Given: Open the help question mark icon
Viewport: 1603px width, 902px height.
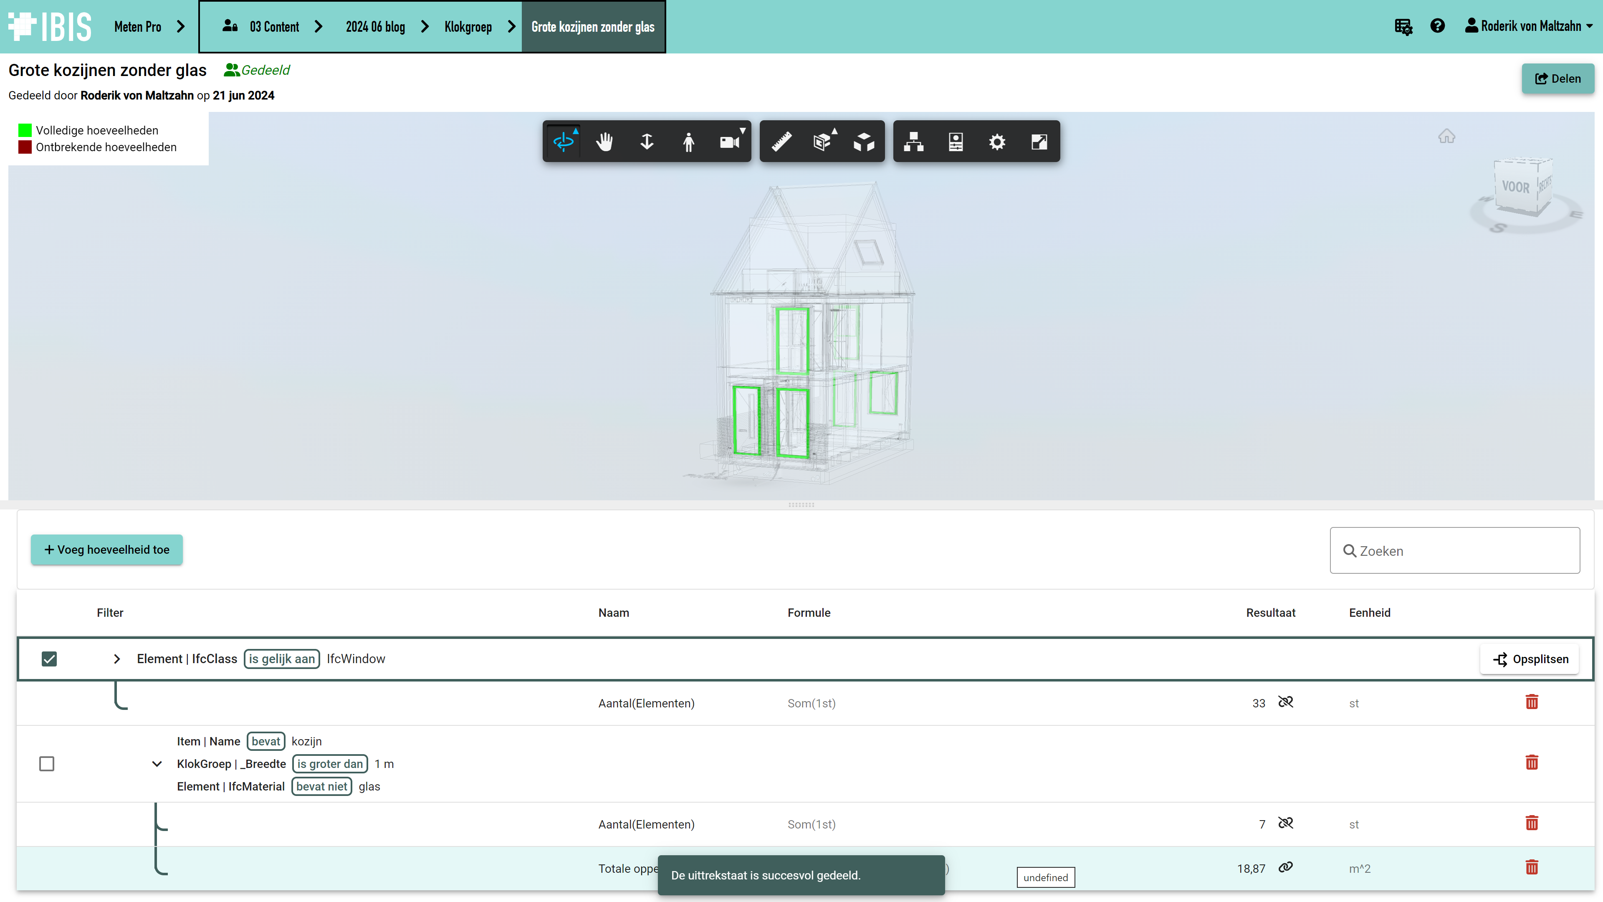Looking at the screenshot, I should 1437,25.
